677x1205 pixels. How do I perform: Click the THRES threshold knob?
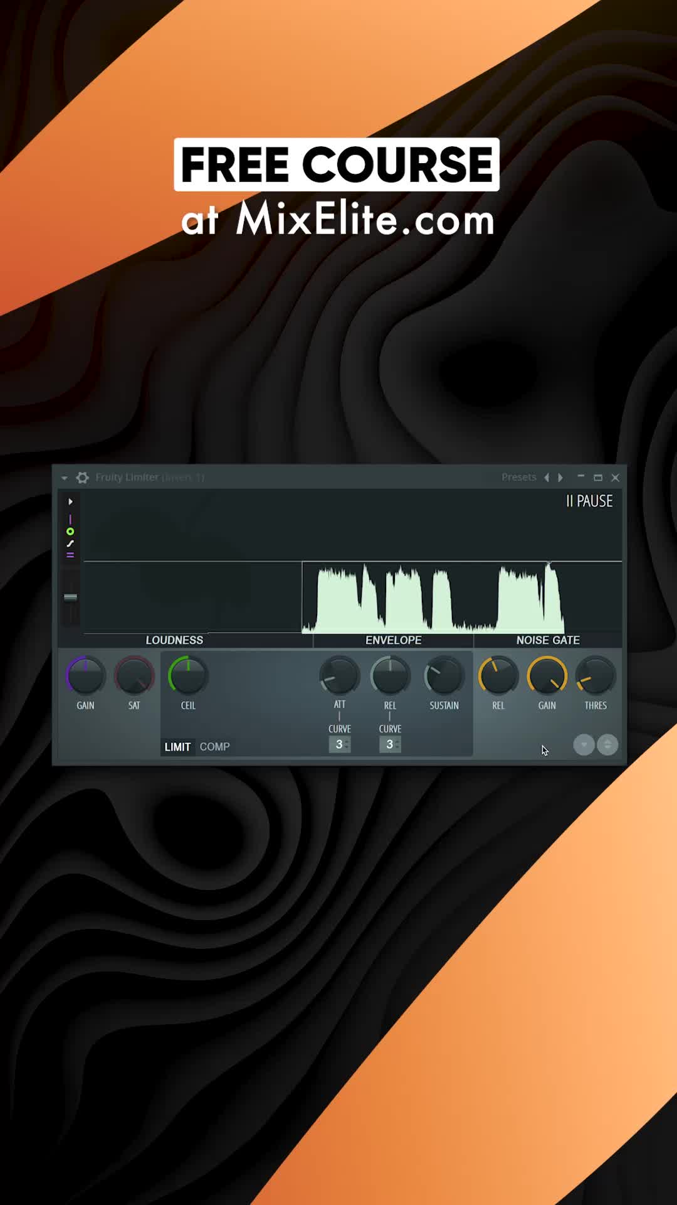[x=596, y=676]
